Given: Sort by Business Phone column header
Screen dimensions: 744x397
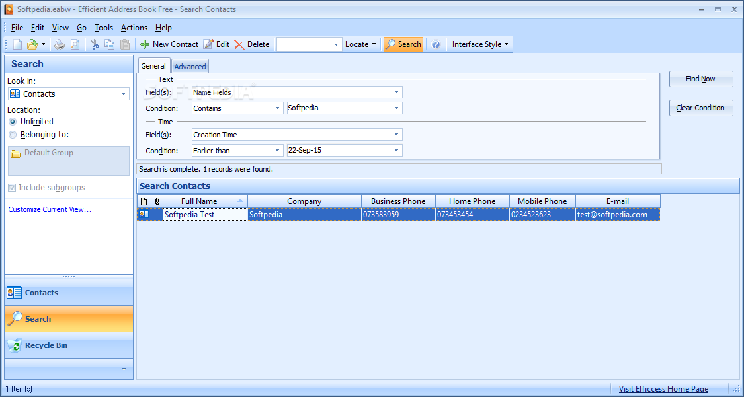Looking at the screenshot, I should (398, 201).
